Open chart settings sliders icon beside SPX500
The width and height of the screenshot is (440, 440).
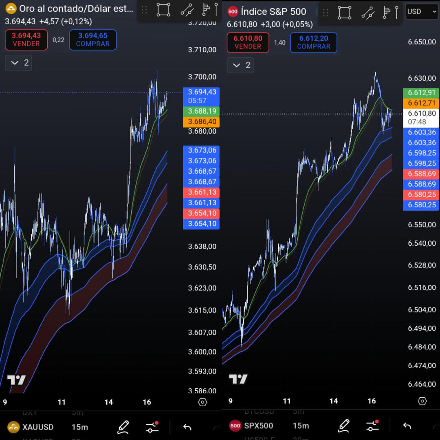[373, 426]
